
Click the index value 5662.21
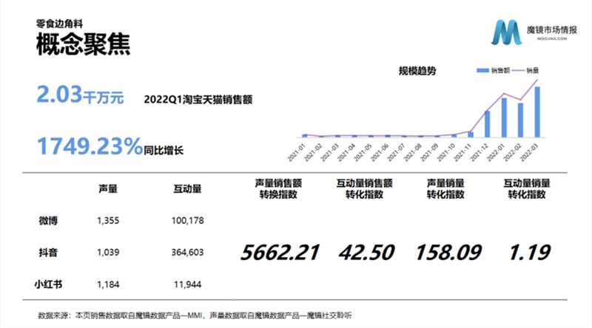click(x=280, y=252)
